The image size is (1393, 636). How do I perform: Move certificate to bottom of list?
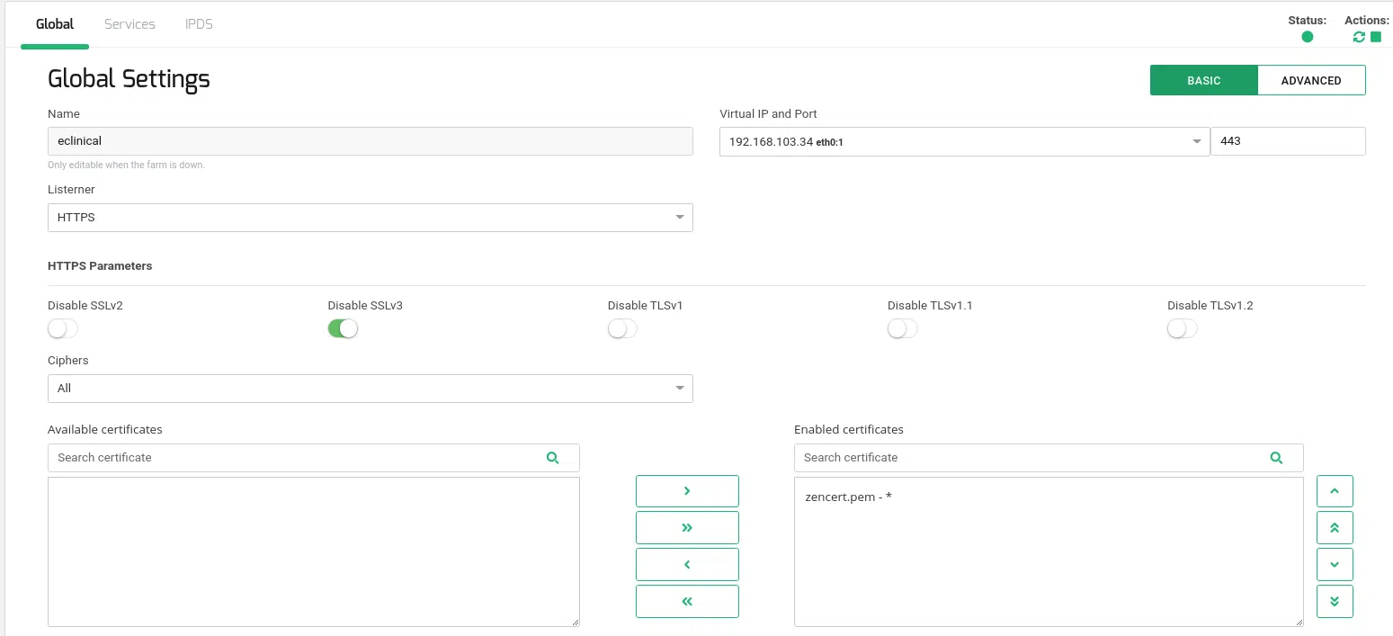(1335, 602)
